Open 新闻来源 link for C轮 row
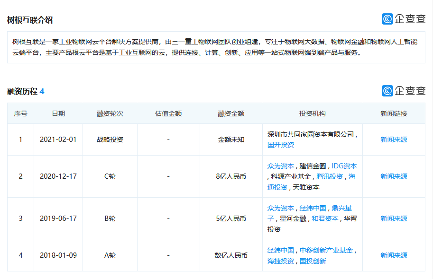 (x=394, y=176)
